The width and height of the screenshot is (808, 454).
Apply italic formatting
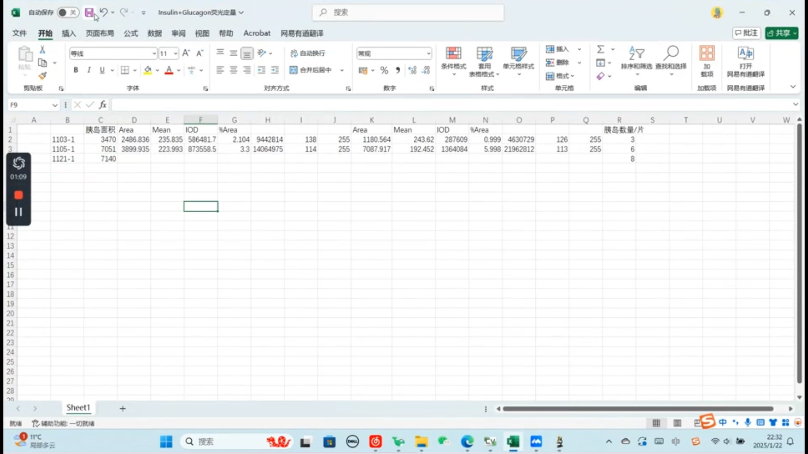click(89, 70)
